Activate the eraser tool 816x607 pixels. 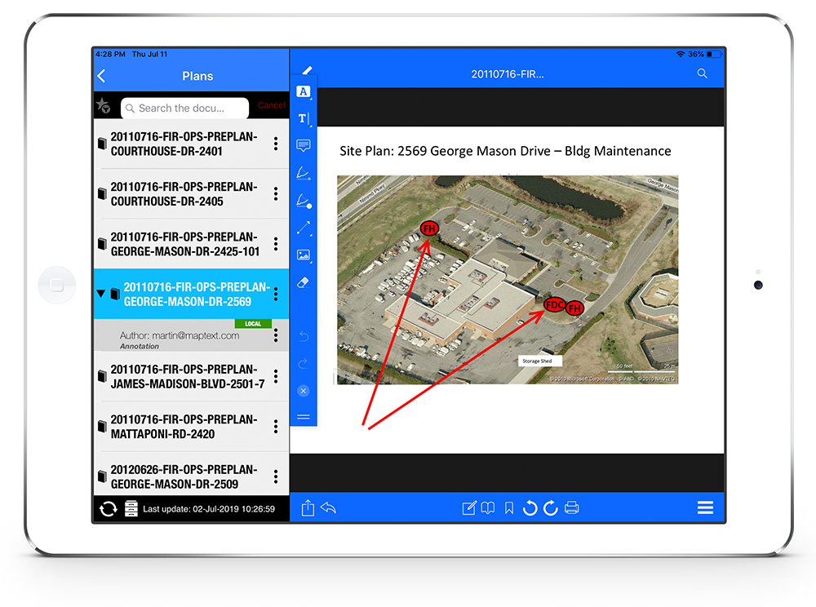coord(304,282)
